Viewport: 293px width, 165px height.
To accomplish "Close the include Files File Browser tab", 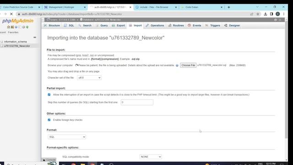I will coord(176,7).
